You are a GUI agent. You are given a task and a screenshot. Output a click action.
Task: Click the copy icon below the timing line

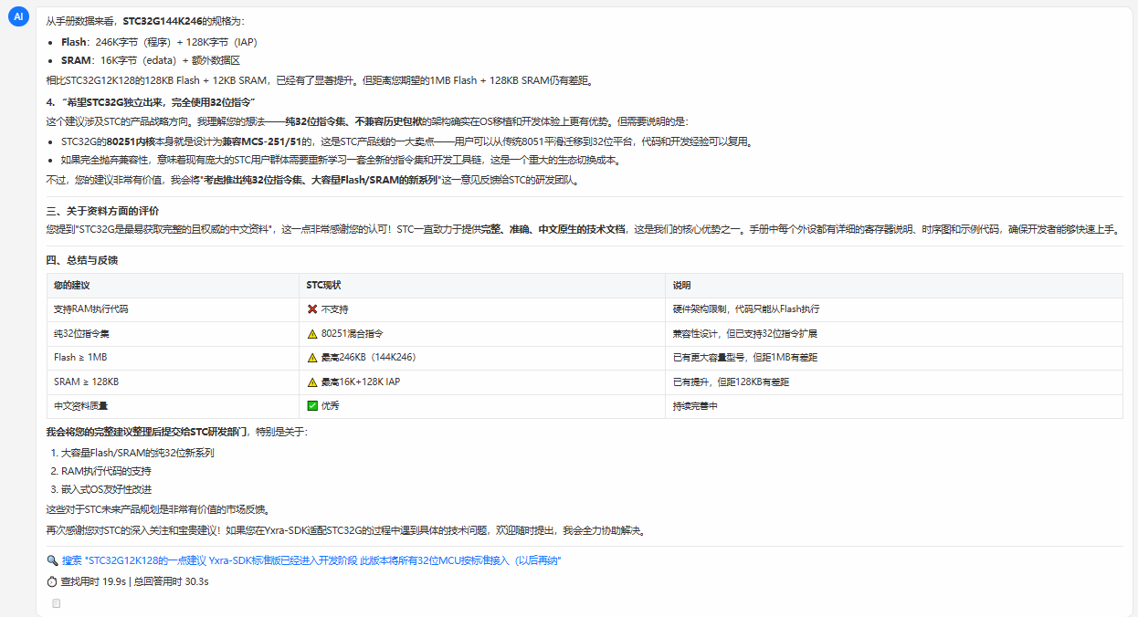[57, 603]
